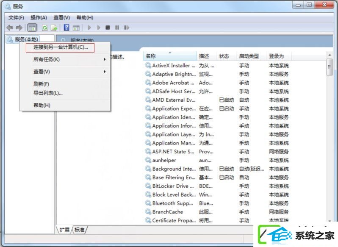Click the gear icon beside Adaptive Brightness

pos(148,74)
